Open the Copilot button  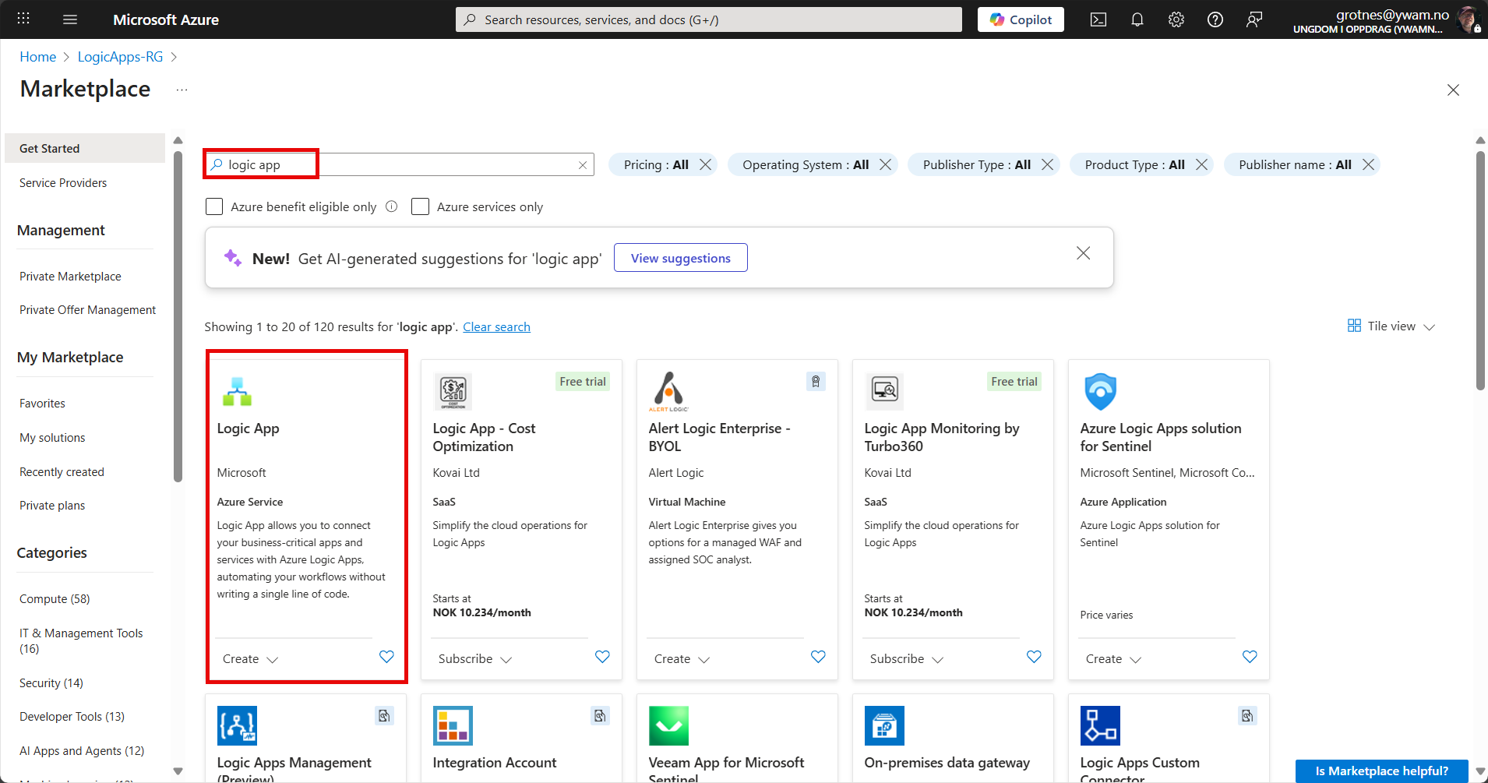tap(1021, 19)
